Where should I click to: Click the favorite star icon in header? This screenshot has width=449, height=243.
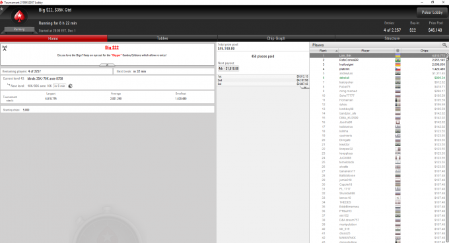(x=2, y=9)
